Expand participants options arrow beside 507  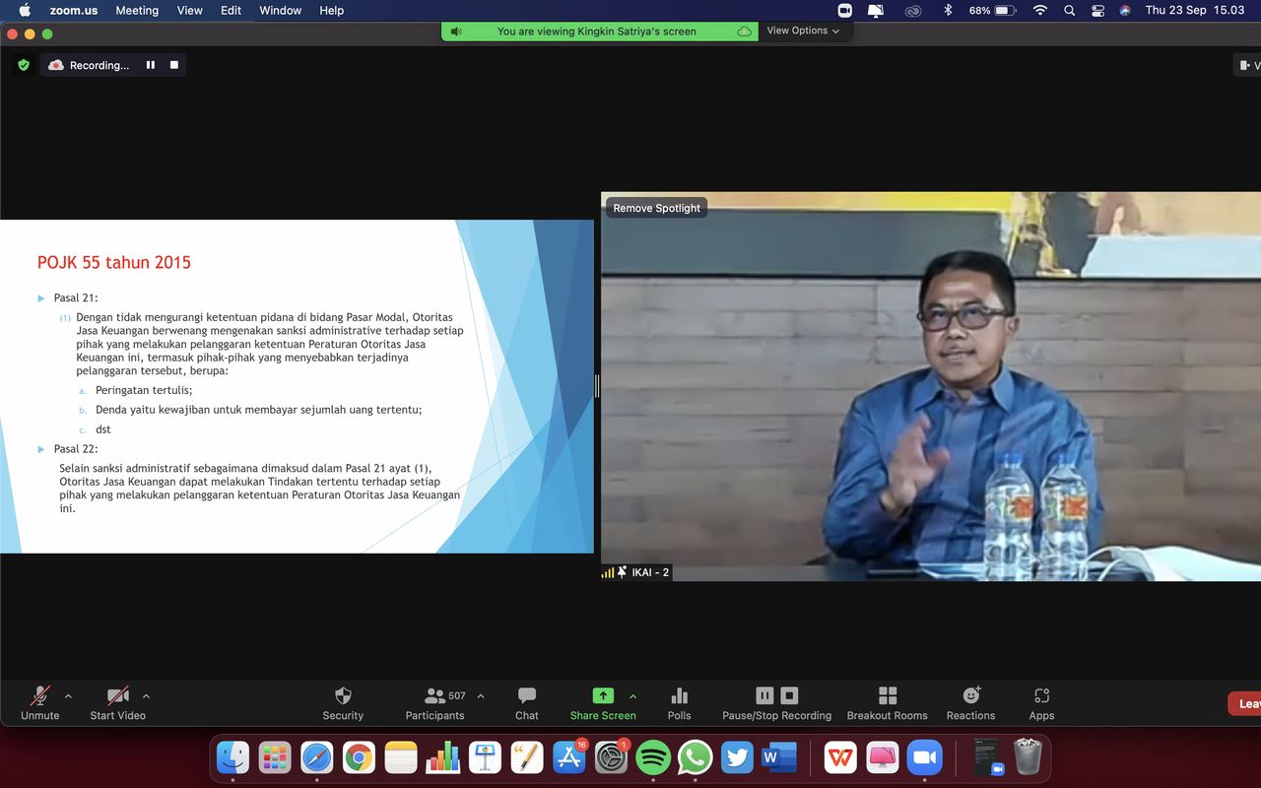coord(481,695)
